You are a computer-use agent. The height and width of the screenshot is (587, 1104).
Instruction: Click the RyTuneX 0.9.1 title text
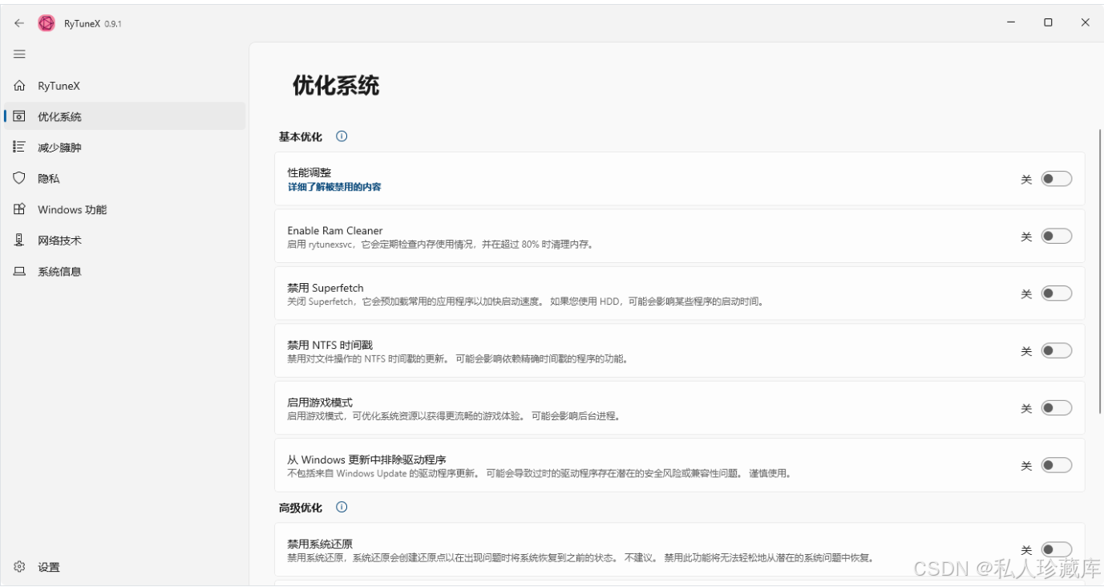[x=93, y=23]
